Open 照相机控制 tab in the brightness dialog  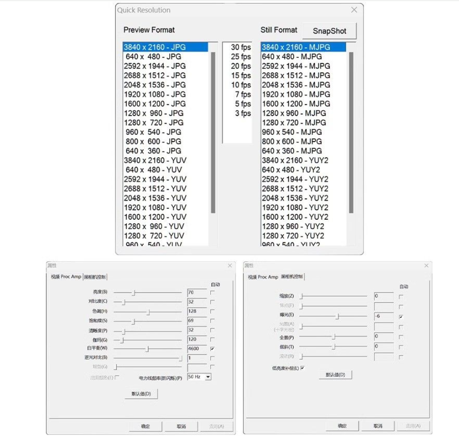pyautogui.click(x=95, y=277)
